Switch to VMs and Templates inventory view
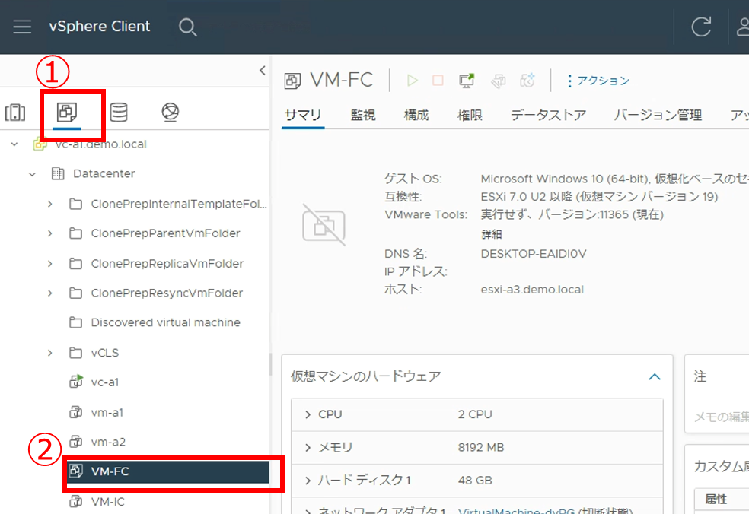The image size is (749, 514). [x=67, y=113]
